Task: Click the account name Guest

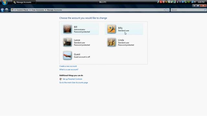Action: click(77, 54)
